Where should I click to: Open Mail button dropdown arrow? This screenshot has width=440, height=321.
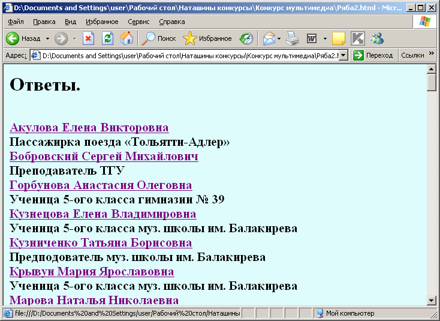[x=279, y=39]
